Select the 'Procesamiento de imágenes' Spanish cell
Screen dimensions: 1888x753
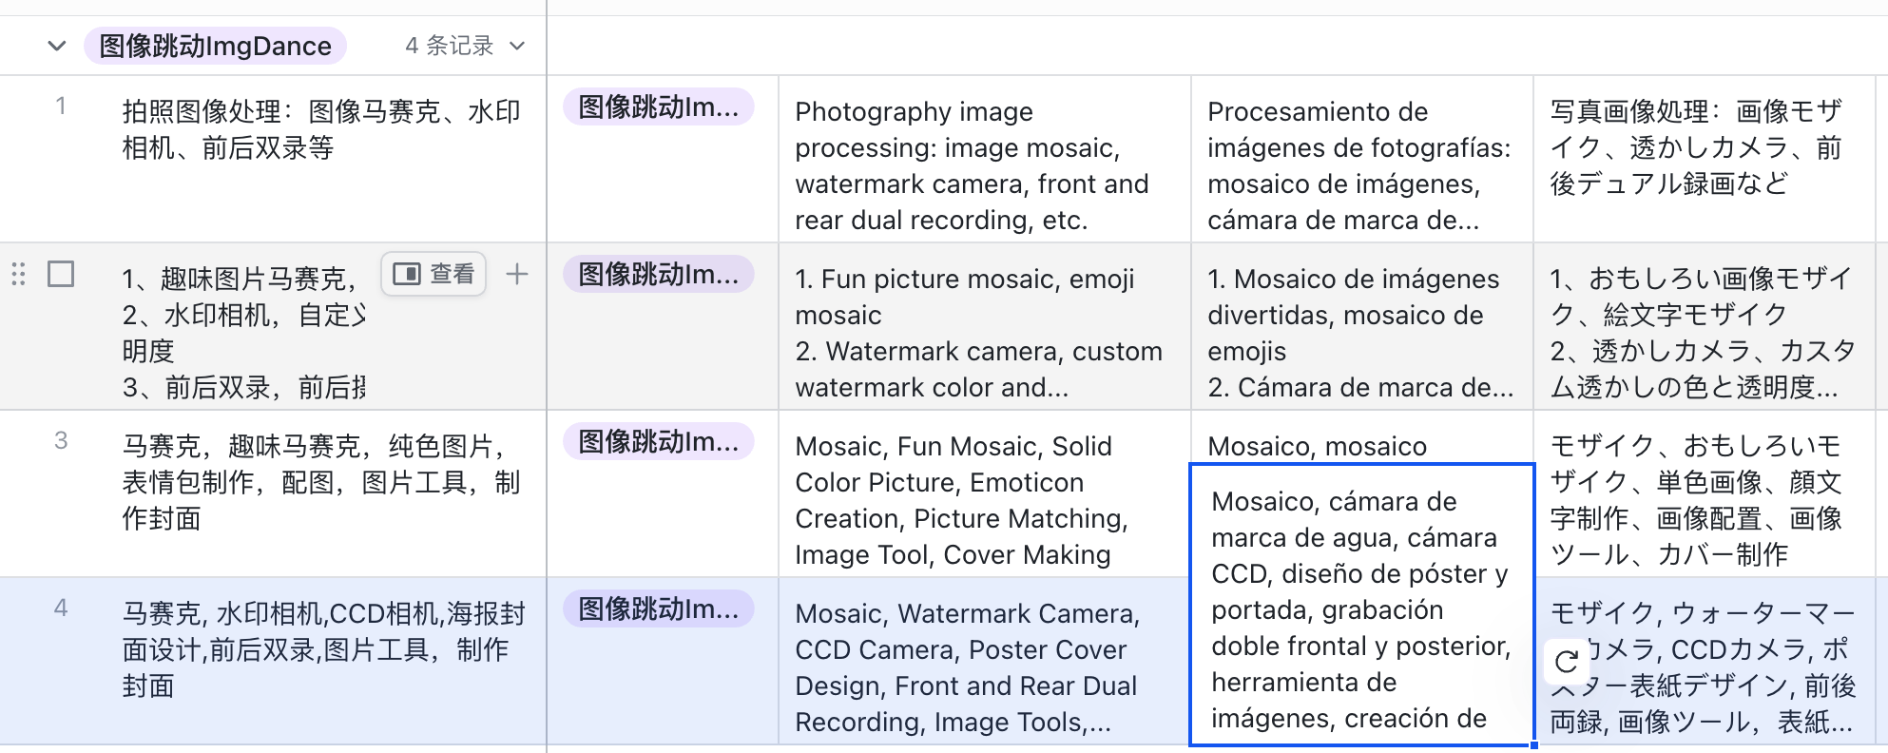tap(1361, 159)
